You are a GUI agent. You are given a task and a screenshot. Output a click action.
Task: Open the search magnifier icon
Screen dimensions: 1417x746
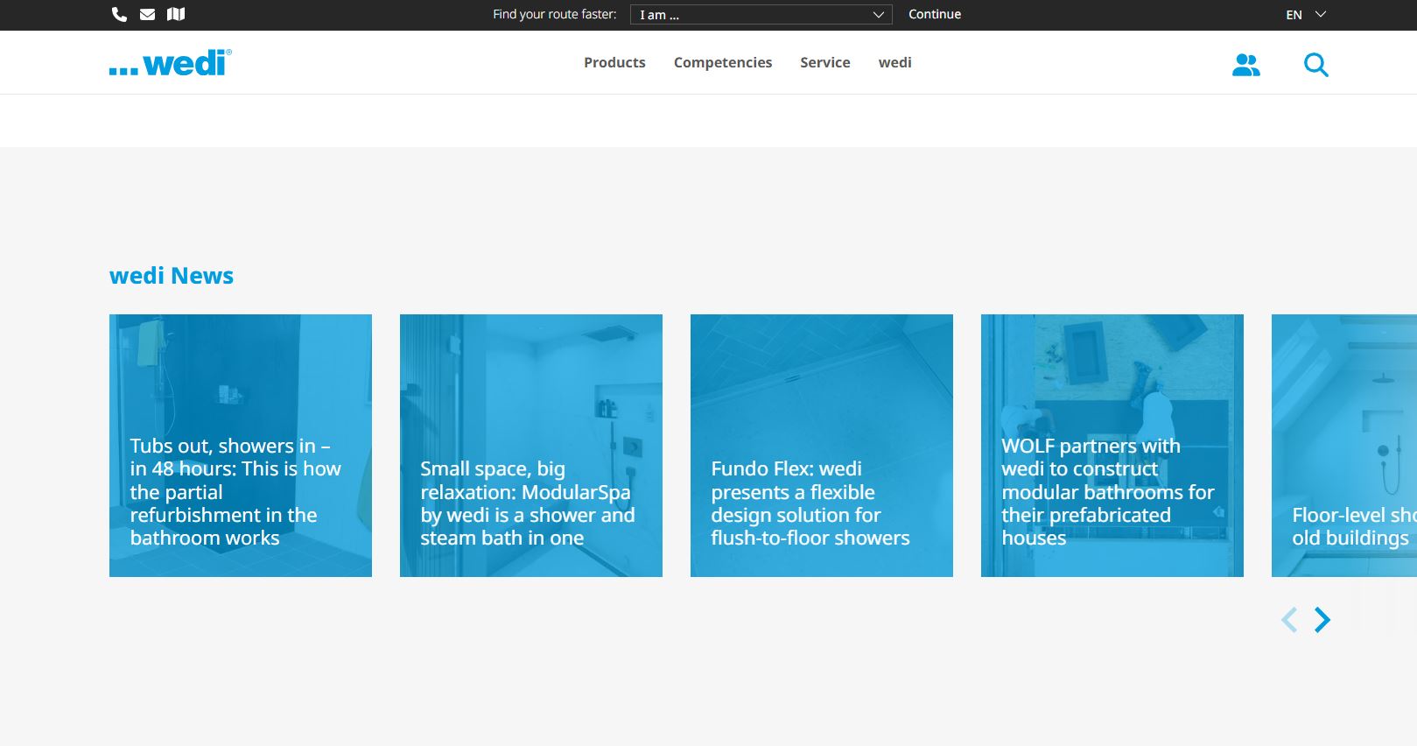pyautogui.click(x=1315, y=65)
